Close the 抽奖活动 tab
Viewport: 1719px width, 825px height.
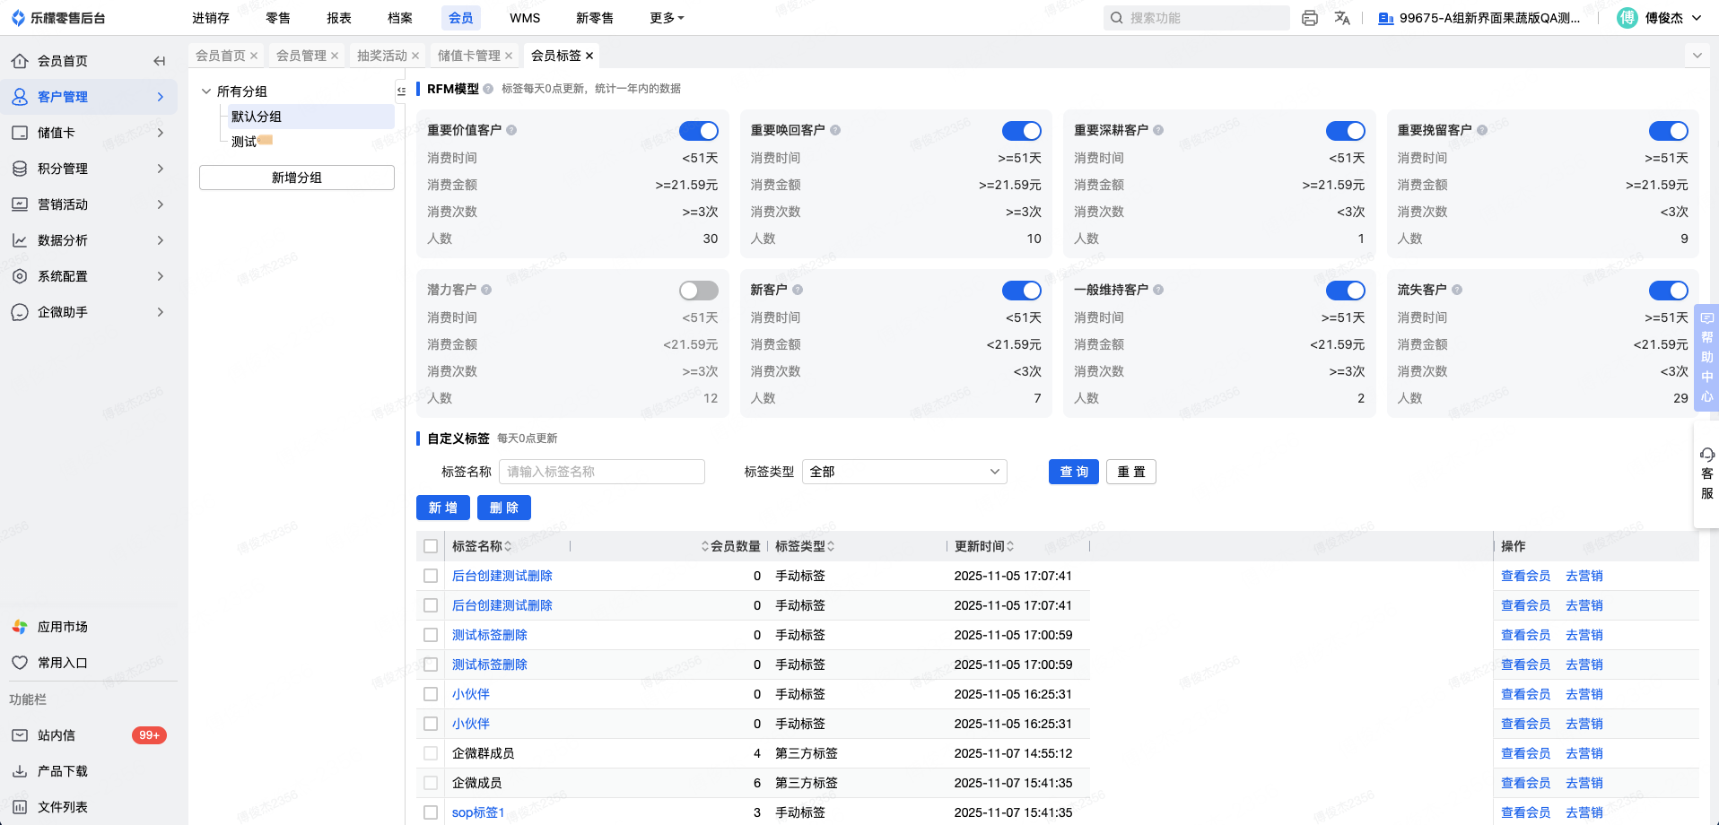click(x=415, y=56)
